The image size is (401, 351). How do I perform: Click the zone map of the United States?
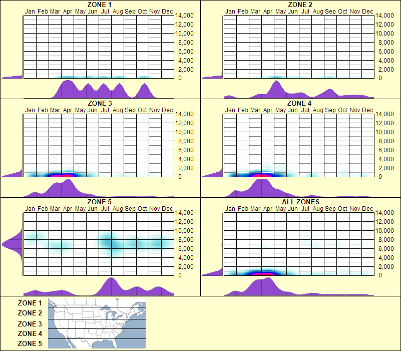click(97, 323)
